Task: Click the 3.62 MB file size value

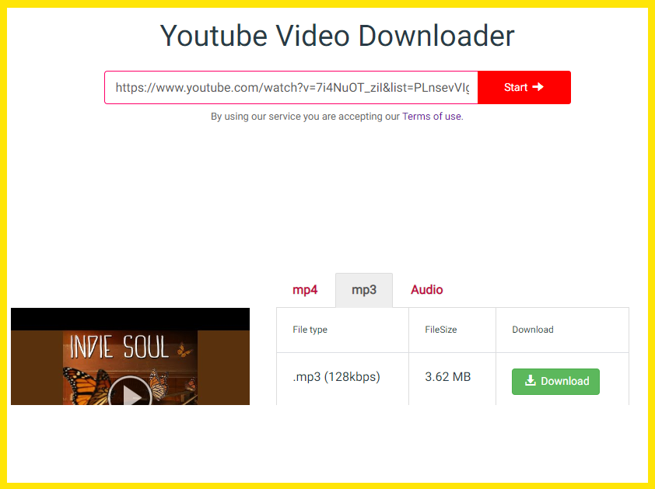Action: pyautogui.click(x=448, y=377)
